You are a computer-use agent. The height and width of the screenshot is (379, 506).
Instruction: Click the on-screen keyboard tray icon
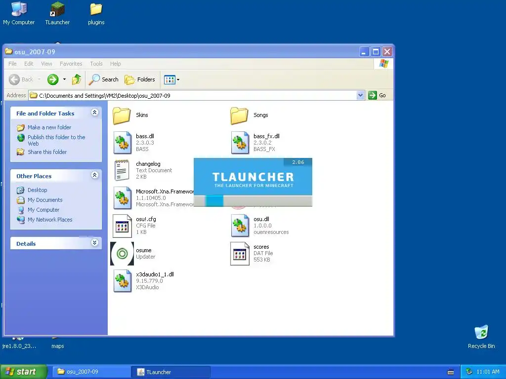coord(451,372)
